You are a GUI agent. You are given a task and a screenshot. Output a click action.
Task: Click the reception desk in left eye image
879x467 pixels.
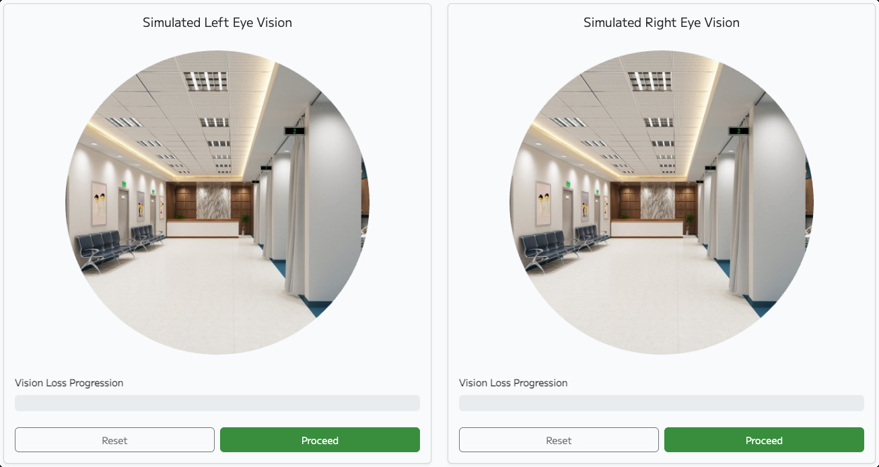pyautogui.click(x=203, y=227)
